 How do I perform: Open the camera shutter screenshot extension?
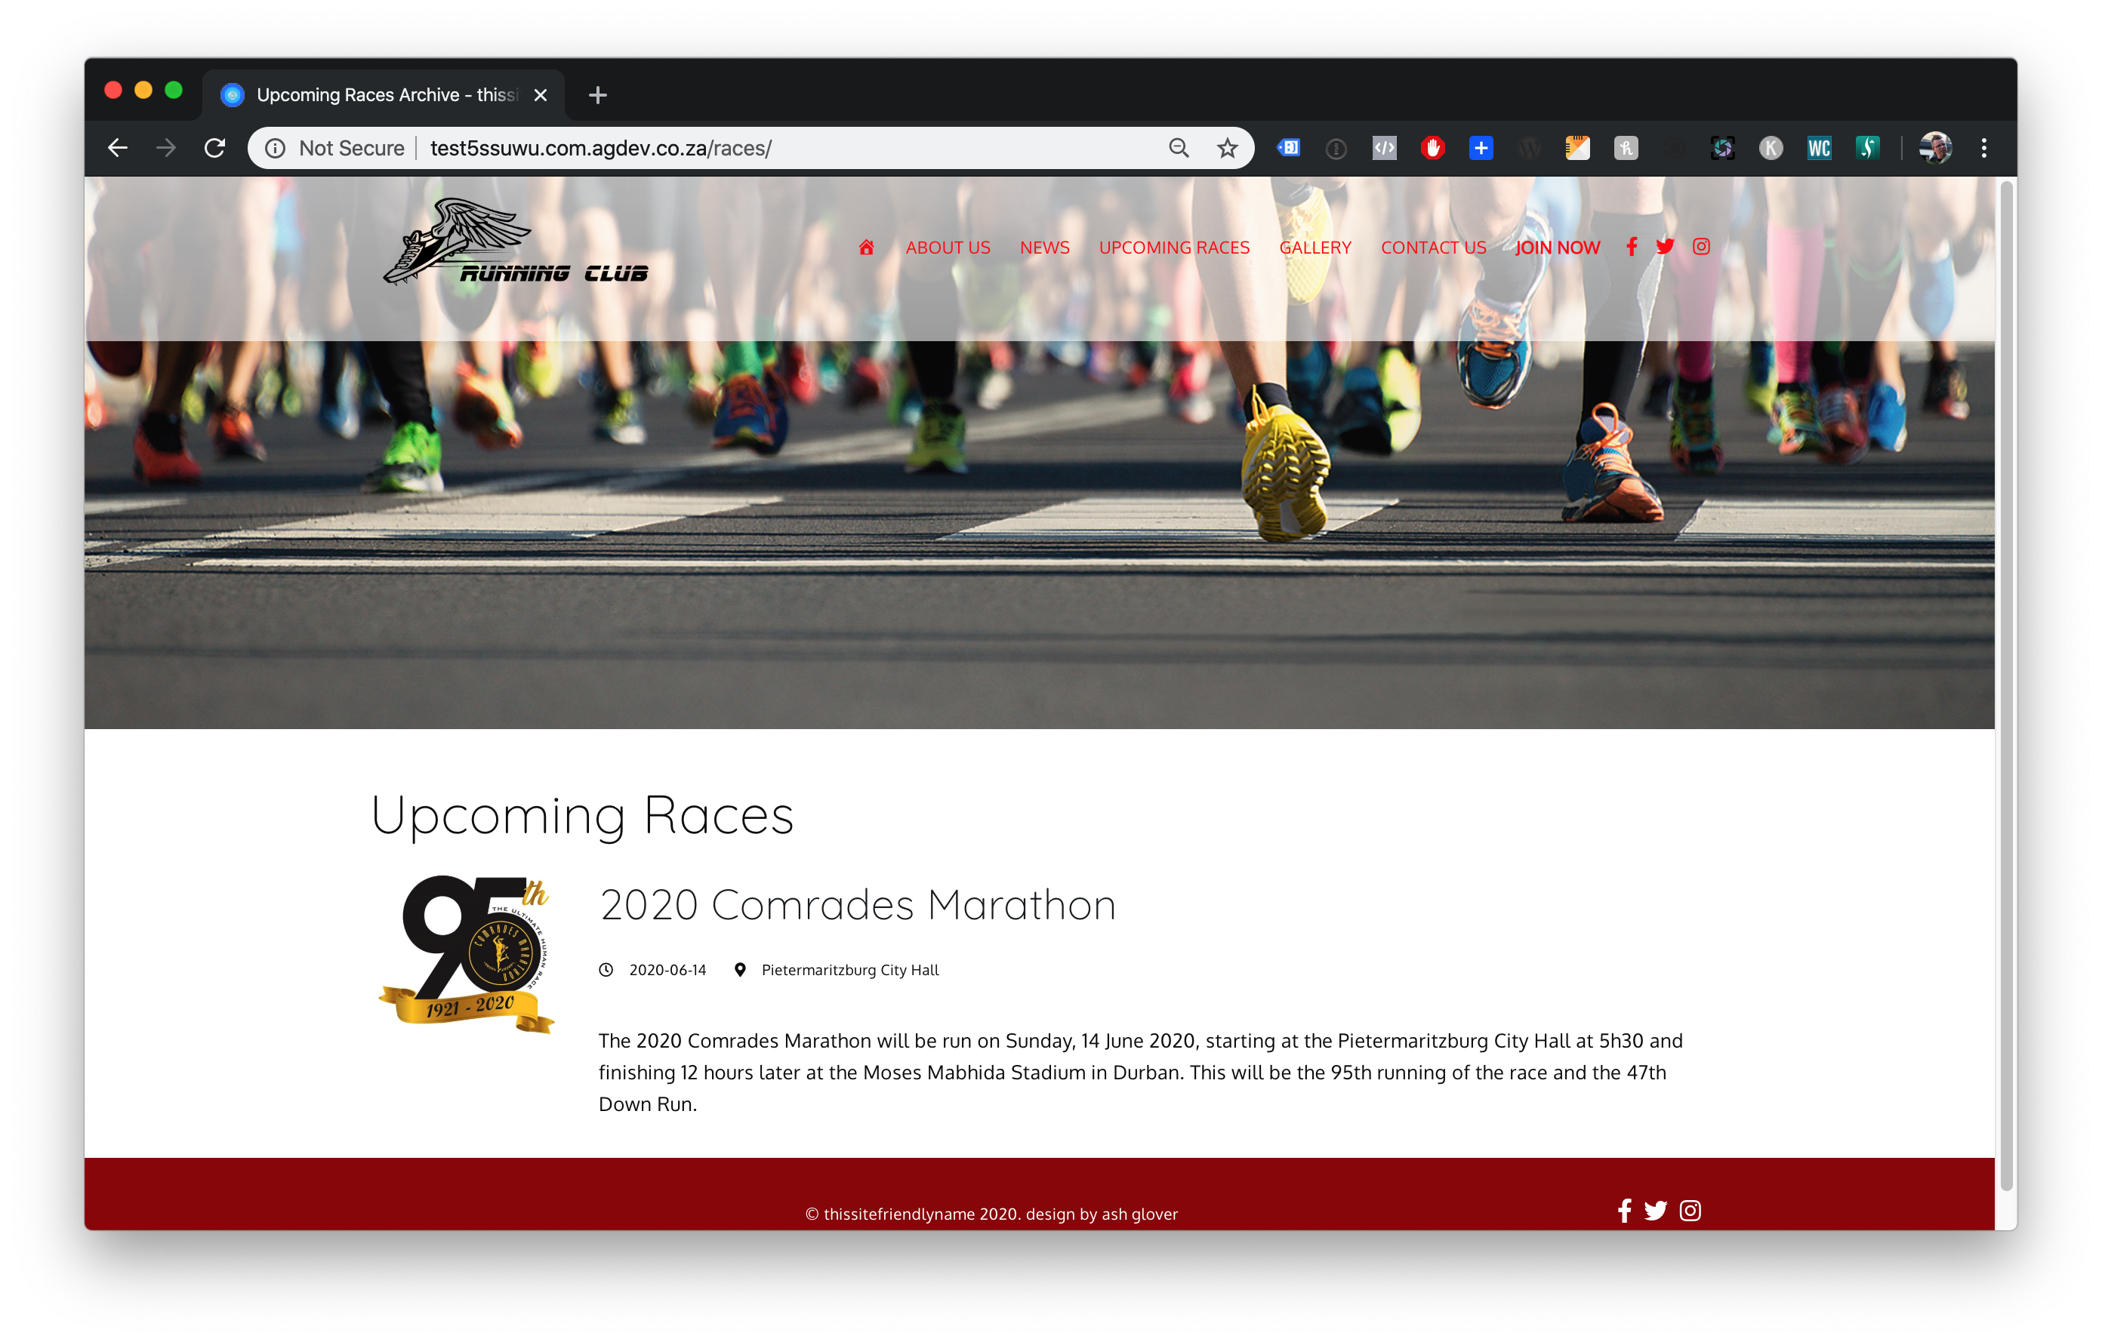pyautogui.click(x=1722, y=149)
